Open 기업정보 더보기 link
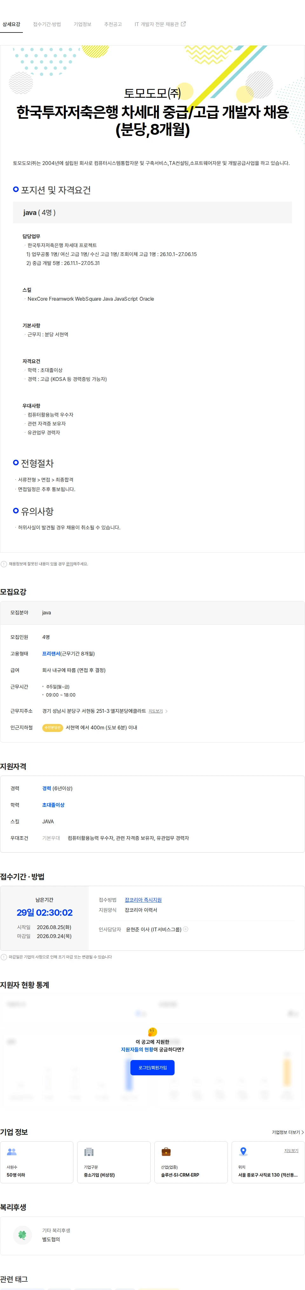 coord(288,1132)
